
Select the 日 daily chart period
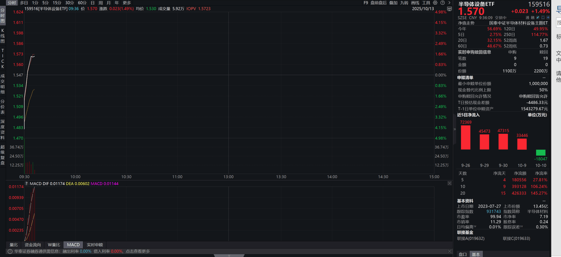pos(93,3)
